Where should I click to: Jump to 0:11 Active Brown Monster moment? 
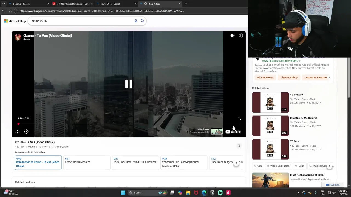pyautogui.click(x=87, y=163)
